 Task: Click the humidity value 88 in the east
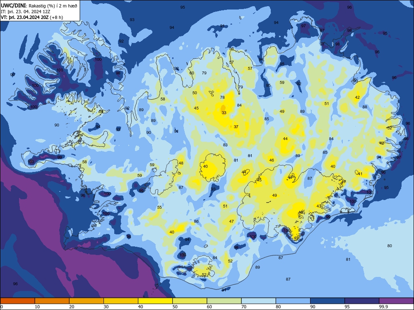point(365,107)
